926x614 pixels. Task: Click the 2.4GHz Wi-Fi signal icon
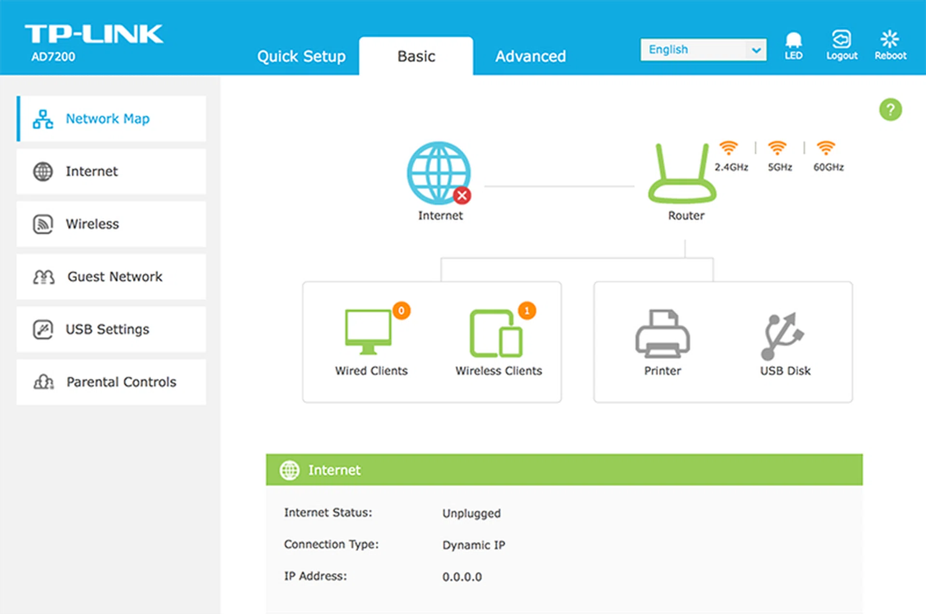[728, 148]
